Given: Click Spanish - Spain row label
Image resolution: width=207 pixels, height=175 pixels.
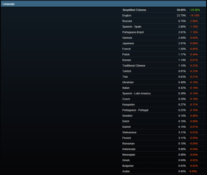Looking at the screenshot, I should click(132, 27).
